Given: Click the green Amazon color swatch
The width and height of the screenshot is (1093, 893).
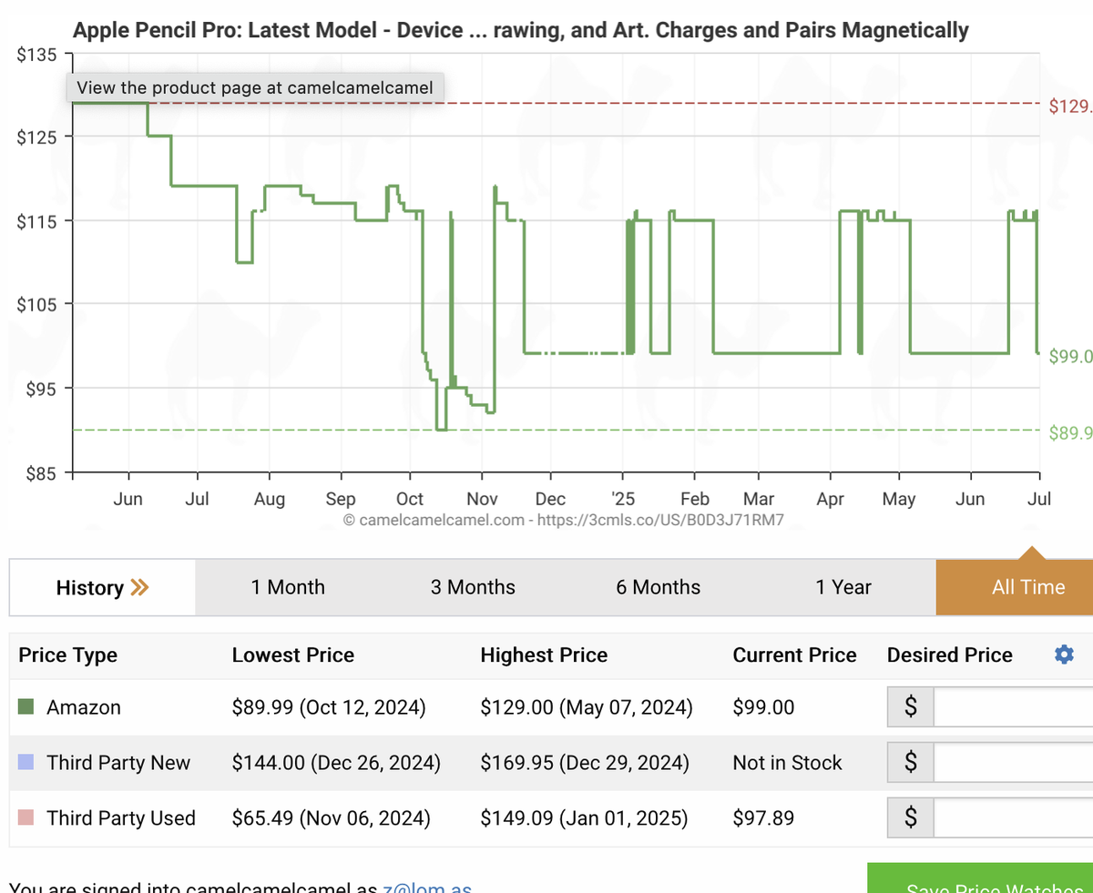Looking at the screenshot, I should [x=26, y=706].
